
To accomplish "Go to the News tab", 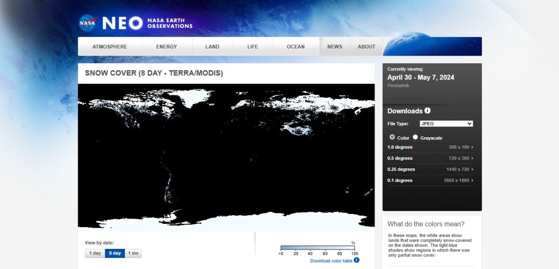I will pyautogui.click(x=335, y=47).
